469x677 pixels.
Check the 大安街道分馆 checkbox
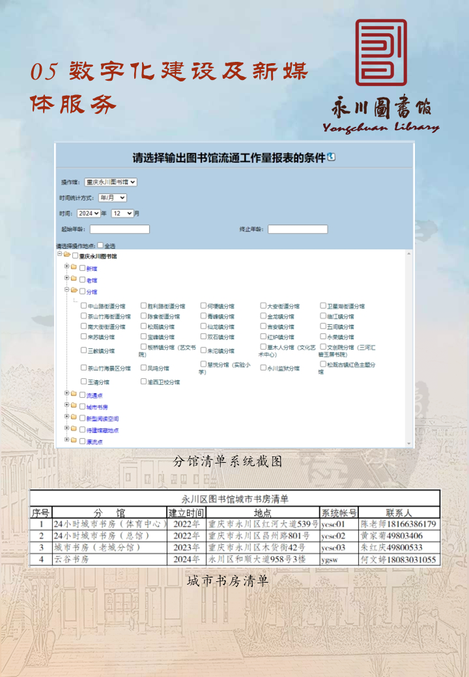263,305
